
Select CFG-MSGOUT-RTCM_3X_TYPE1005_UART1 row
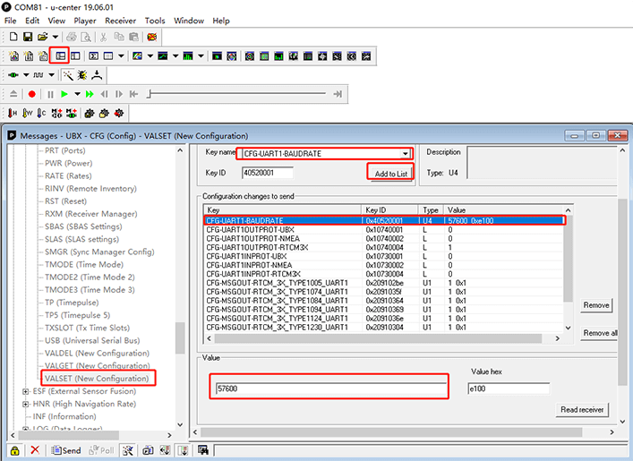(383, 283)
